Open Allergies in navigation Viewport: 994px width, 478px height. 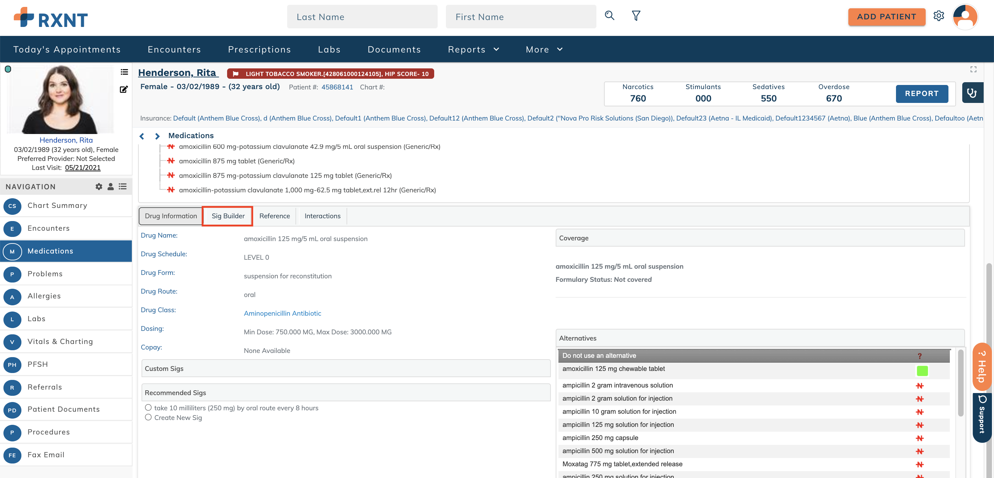click(66, 296)
